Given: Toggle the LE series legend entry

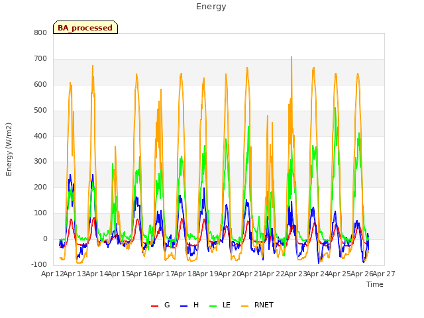Looking at the screenshot, I should tap(220, 305).
